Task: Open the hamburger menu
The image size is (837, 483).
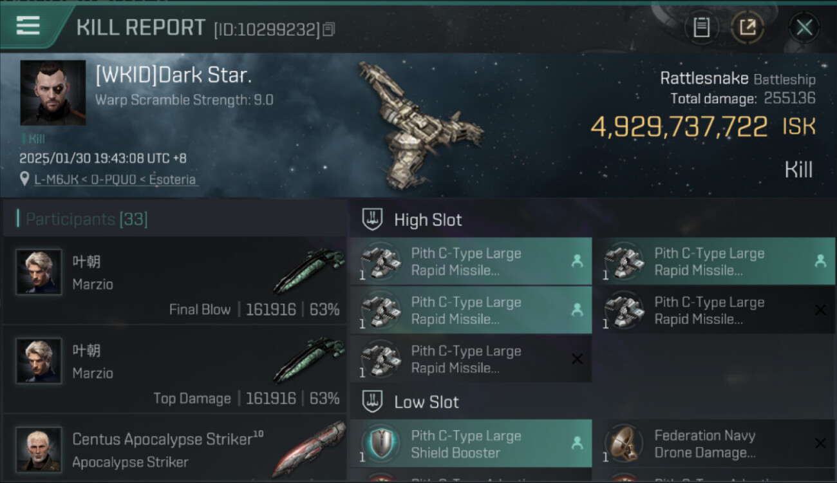Action: 28,26
